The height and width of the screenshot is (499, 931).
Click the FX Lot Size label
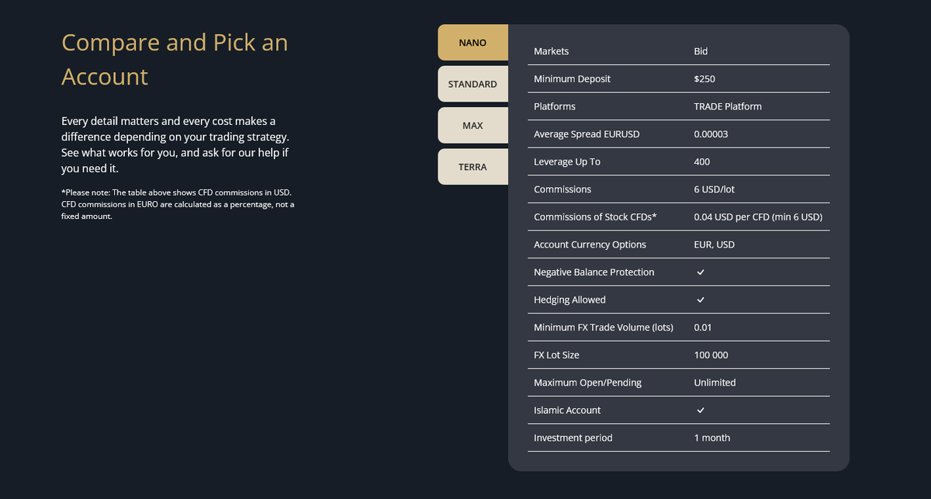coord(556,355)
